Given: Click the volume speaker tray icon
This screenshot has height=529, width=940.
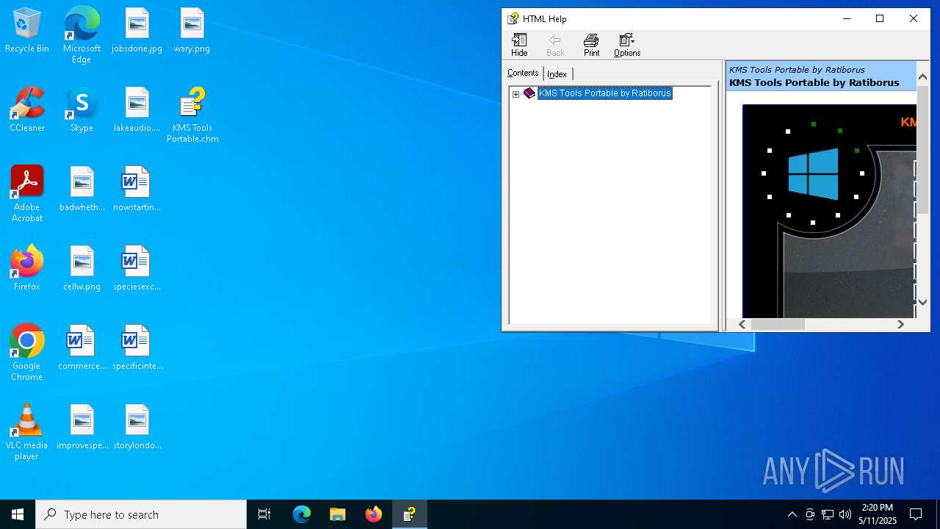Looking at the screenshot, I should pos(845,514).
